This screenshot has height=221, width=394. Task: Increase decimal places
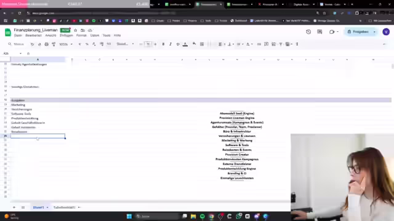[102, 44]
